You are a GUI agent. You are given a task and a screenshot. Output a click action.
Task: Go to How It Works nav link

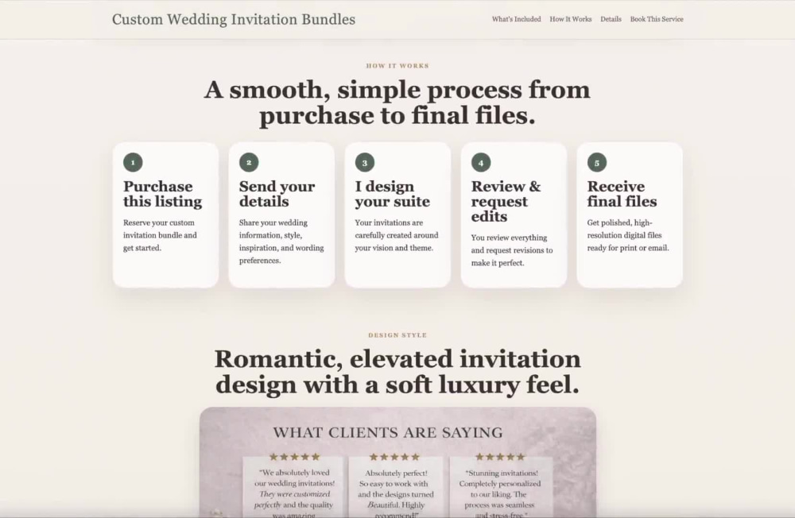click(570, 19)
